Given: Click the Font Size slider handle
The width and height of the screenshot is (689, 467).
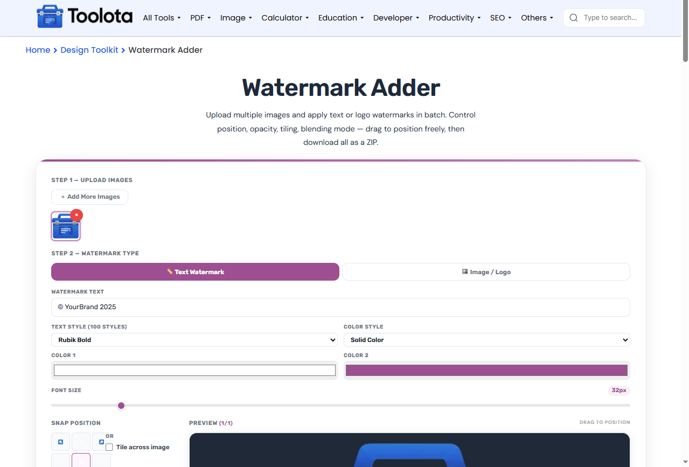Looking at the screenshot, I should 121,406.
